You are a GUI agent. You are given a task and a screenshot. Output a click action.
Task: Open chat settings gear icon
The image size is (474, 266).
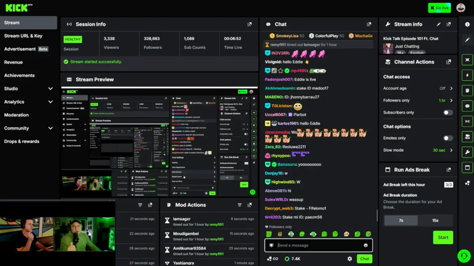[350, 259]
